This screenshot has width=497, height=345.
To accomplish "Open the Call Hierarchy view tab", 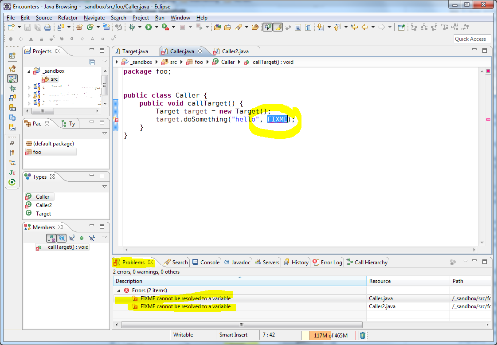I will pos(371,262).
